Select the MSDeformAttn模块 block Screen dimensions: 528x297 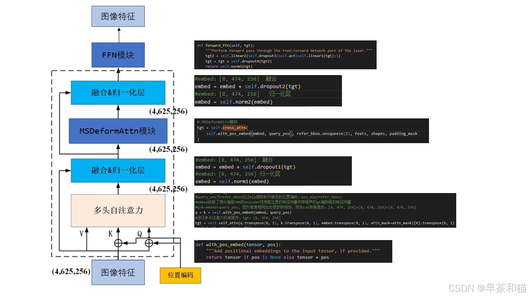tap(118, 131)
